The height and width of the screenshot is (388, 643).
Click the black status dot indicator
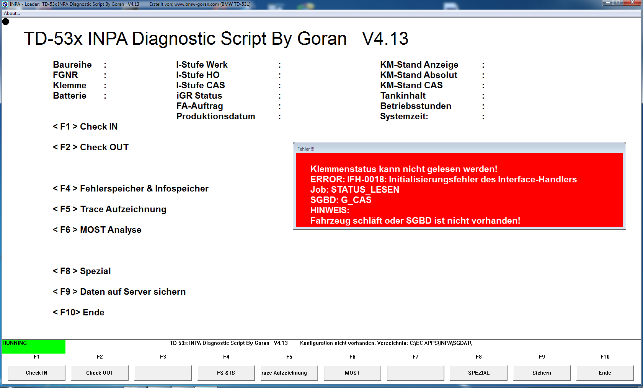[x=6, y=21]
